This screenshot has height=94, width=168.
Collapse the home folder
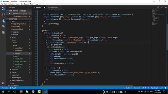tap(15, 45)
